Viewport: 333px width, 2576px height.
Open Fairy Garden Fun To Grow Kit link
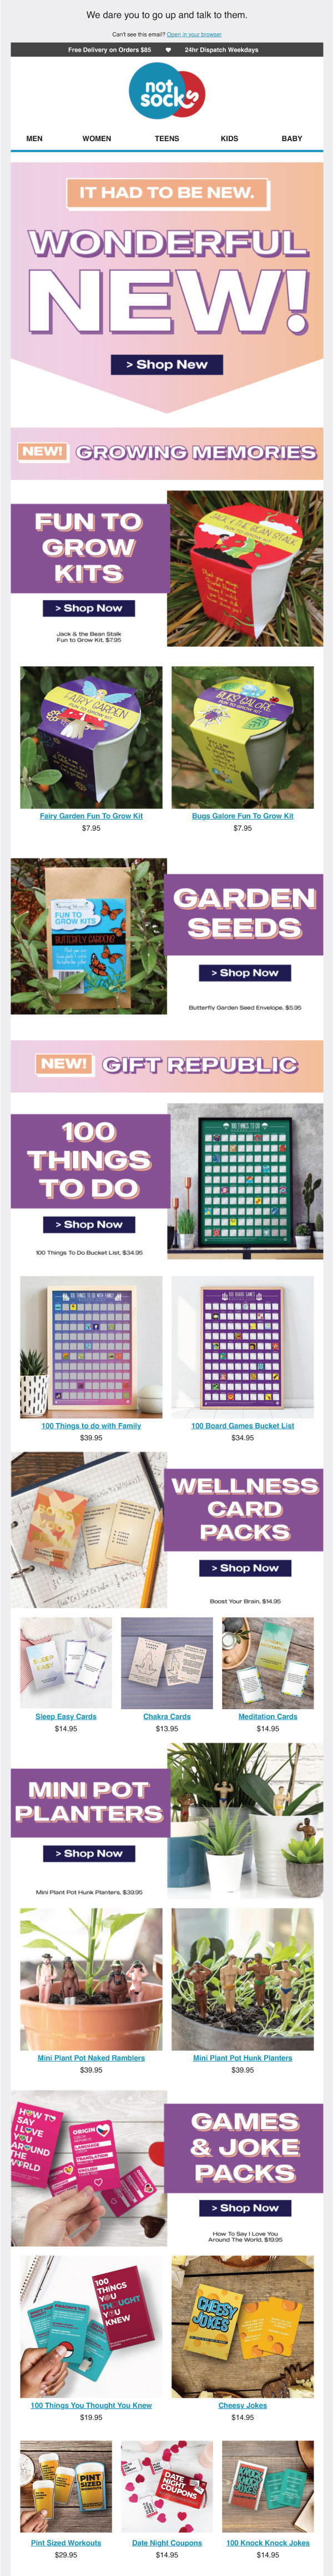click(91, 816)
